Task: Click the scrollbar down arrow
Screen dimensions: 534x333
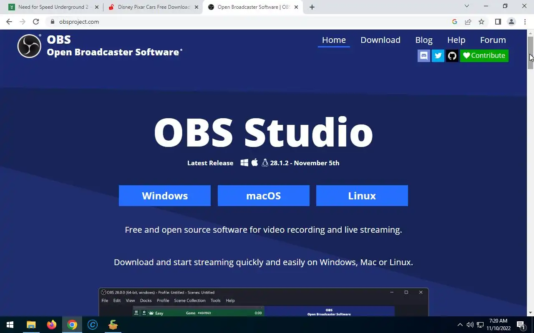Action: [x=531, y=313]
